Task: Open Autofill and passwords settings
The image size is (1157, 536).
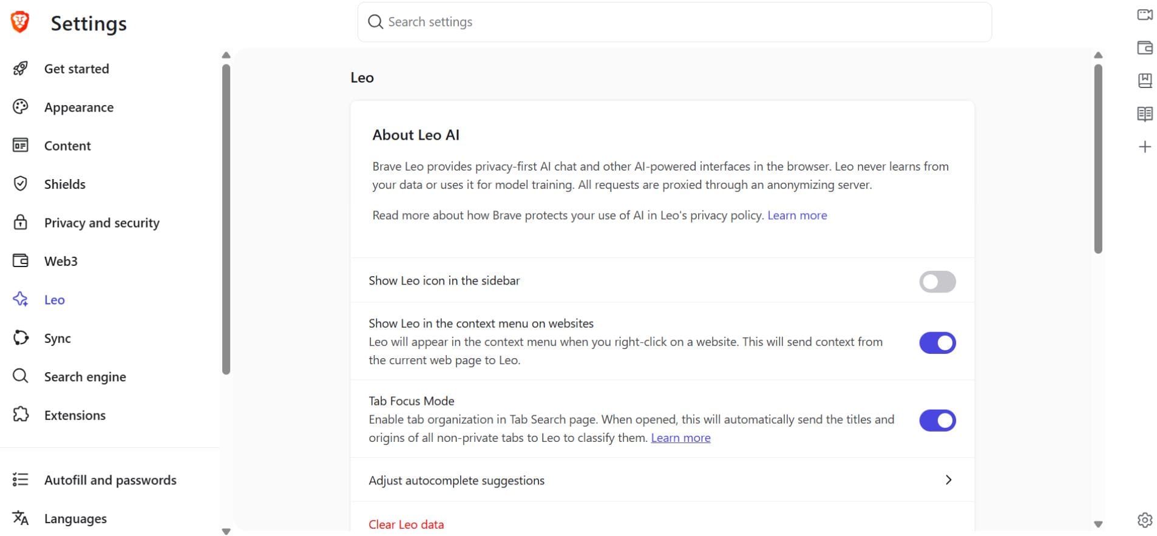Action: coord(110,480)
